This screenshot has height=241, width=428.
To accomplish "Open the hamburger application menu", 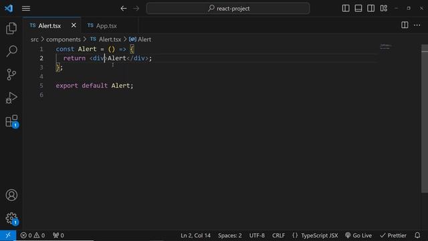I will [26, 9].
